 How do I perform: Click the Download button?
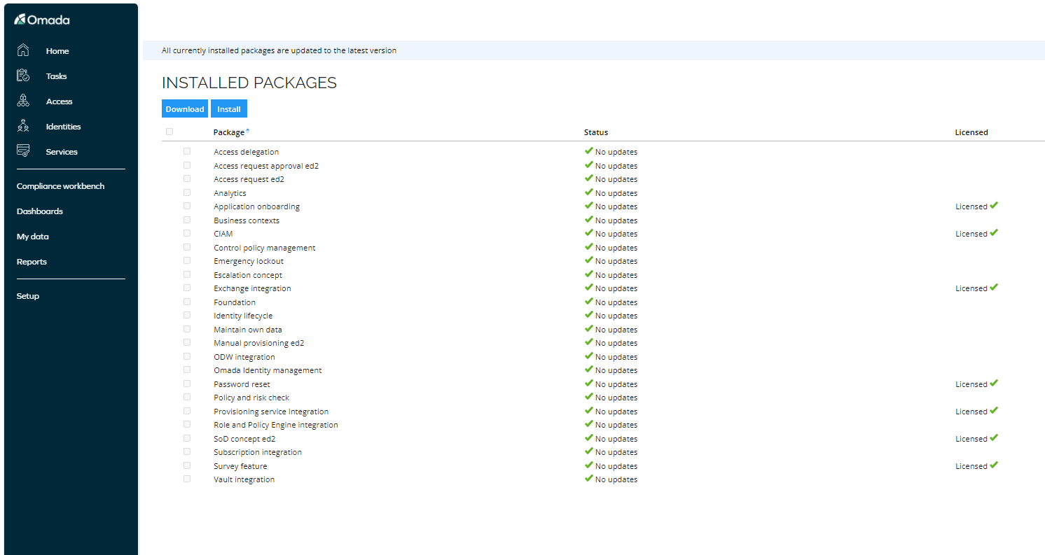[x=185, y=108]
